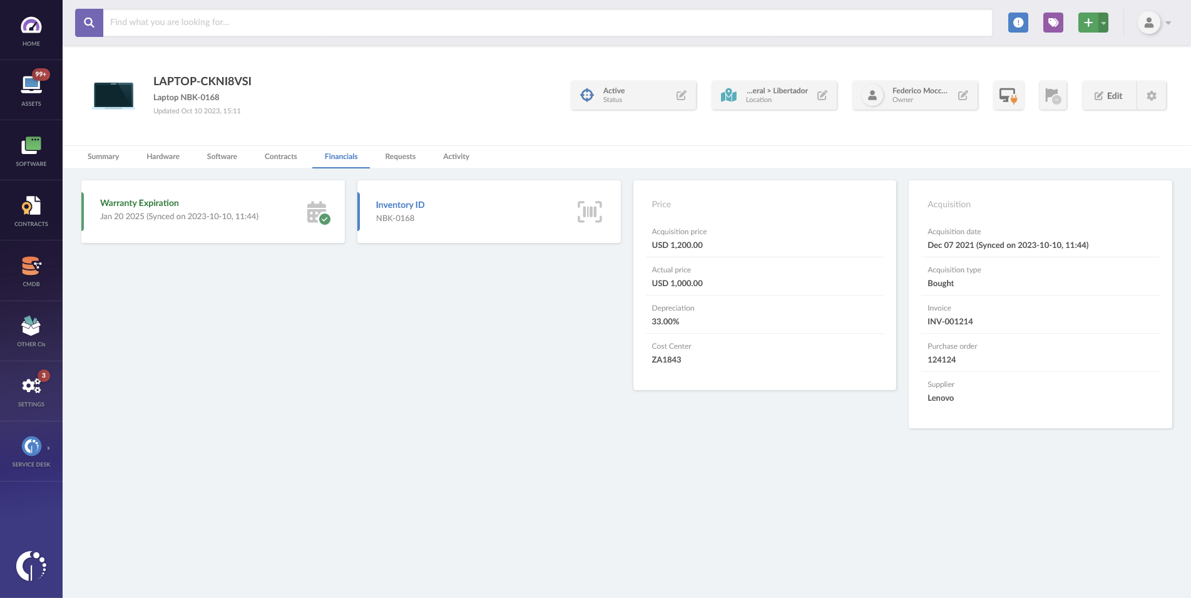1191x598 pixels.
Task: Click the blue alert icon near the search bar
Action: click(1018, 22)
